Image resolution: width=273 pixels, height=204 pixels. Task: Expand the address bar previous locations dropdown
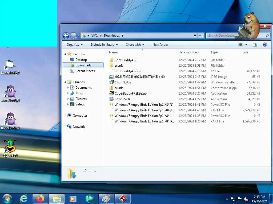[x=195, y=36]
